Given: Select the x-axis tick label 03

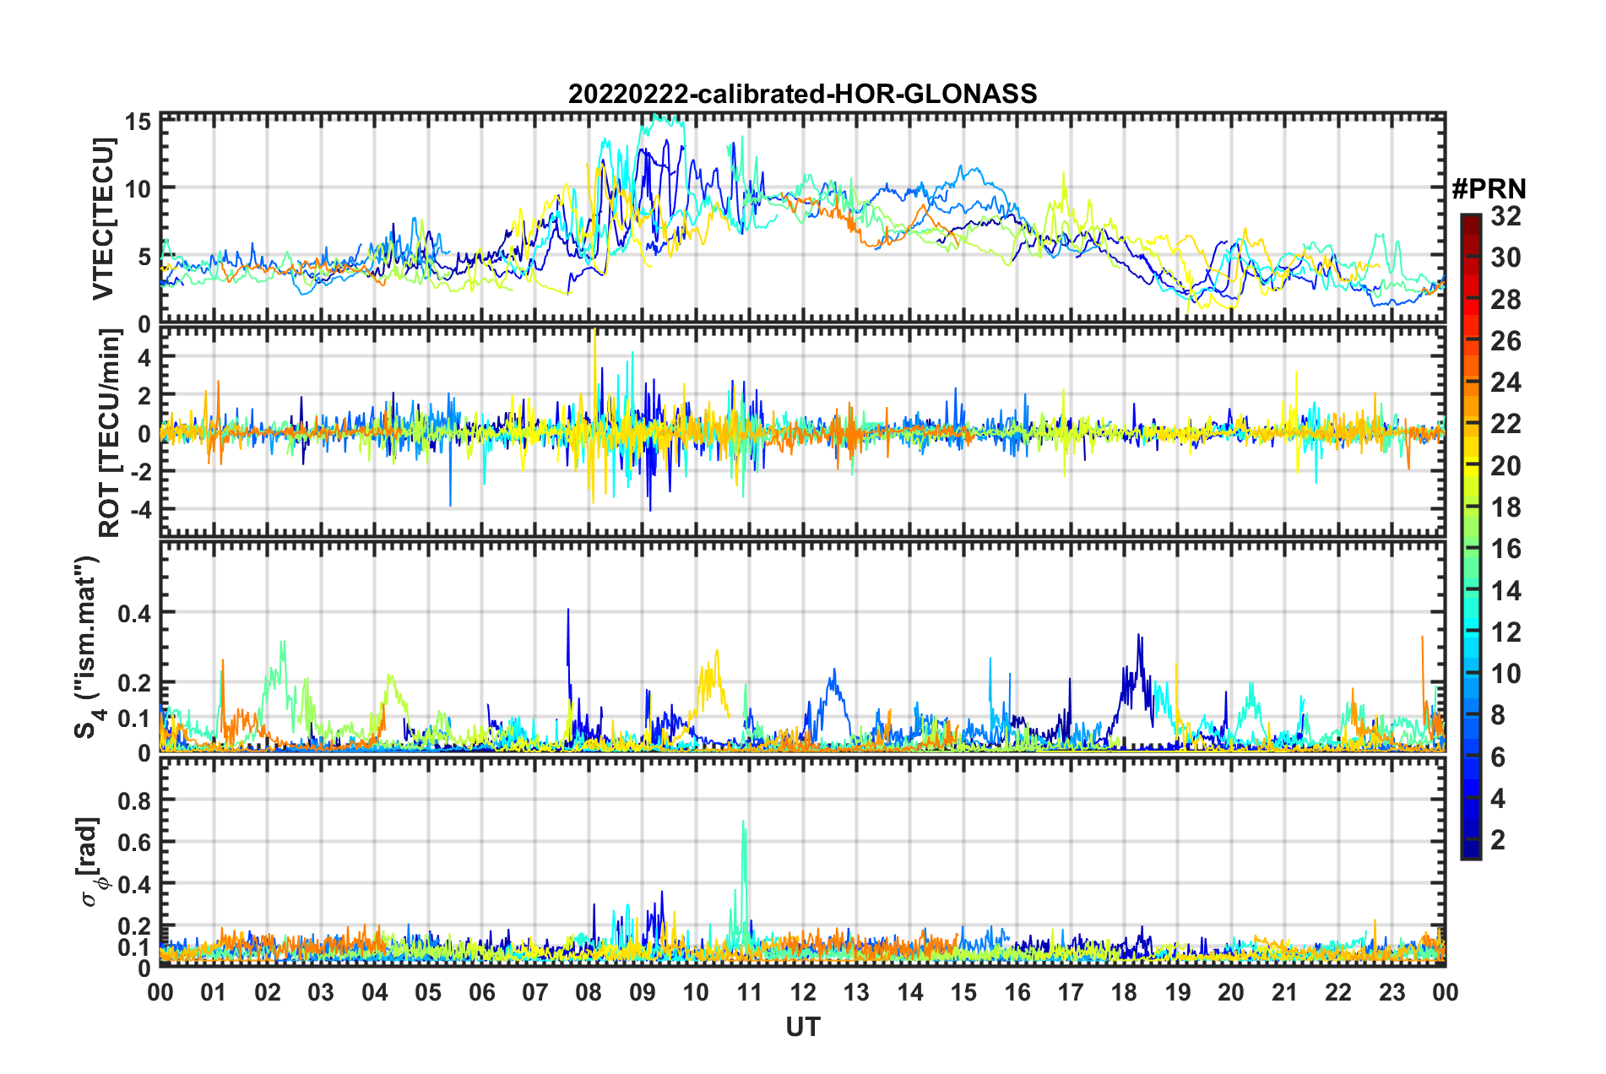Looking at the screenshot, I should (321, 992).
